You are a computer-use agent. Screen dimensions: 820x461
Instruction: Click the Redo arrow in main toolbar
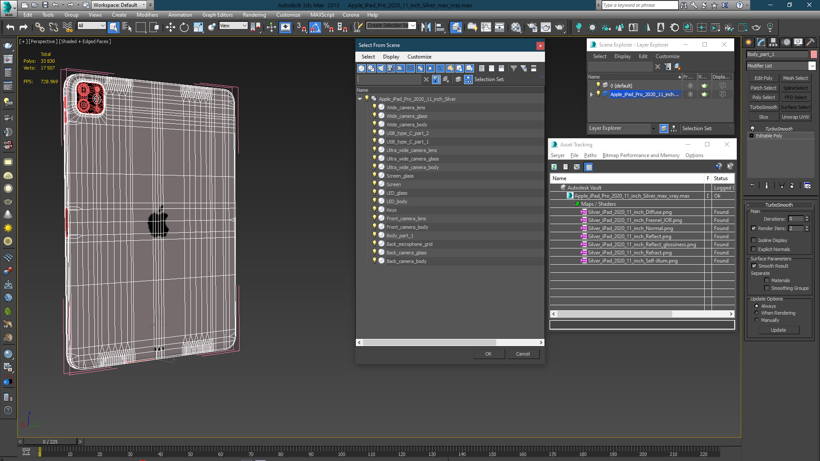click(x=23, y=27)
